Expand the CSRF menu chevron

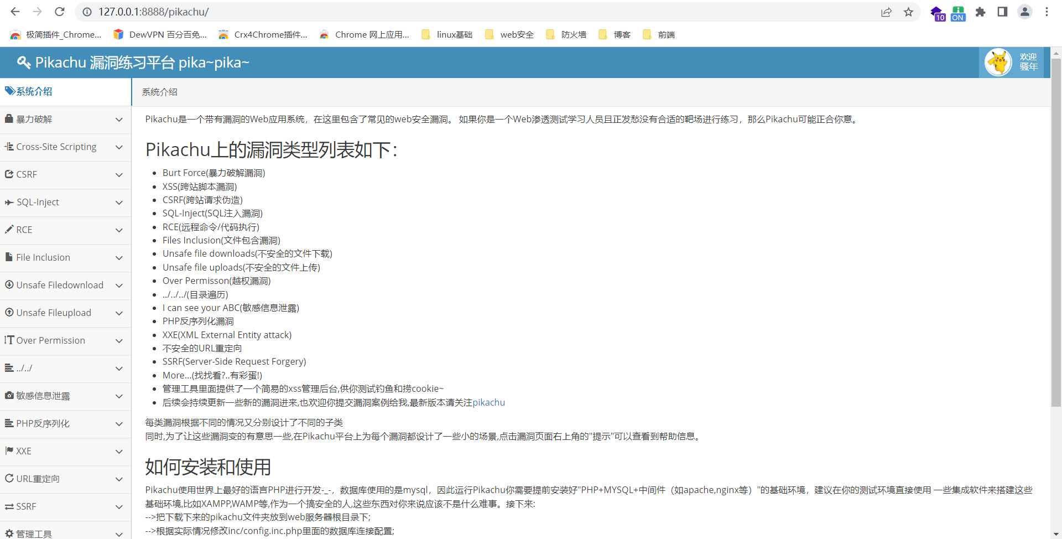[119, 174]
